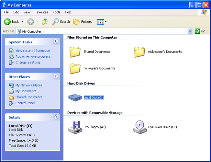The image size is (211, 162).
Task: Click the My Computer title bar icon
Action: tap(4, 5)
